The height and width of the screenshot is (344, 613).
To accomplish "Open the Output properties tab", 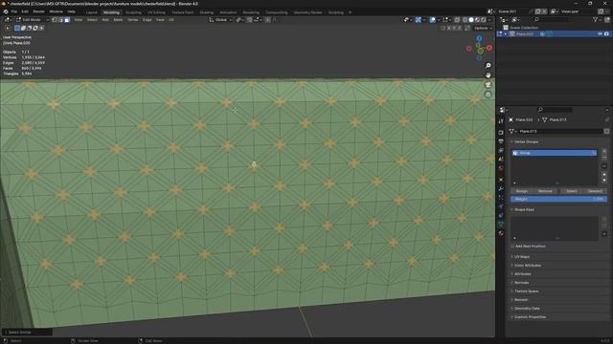I will pos(501,141).
